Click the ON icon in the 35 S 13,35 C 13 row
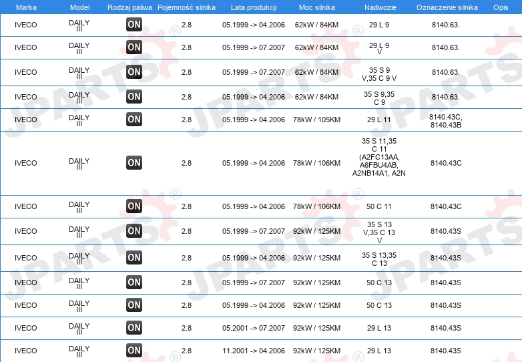 134,258
